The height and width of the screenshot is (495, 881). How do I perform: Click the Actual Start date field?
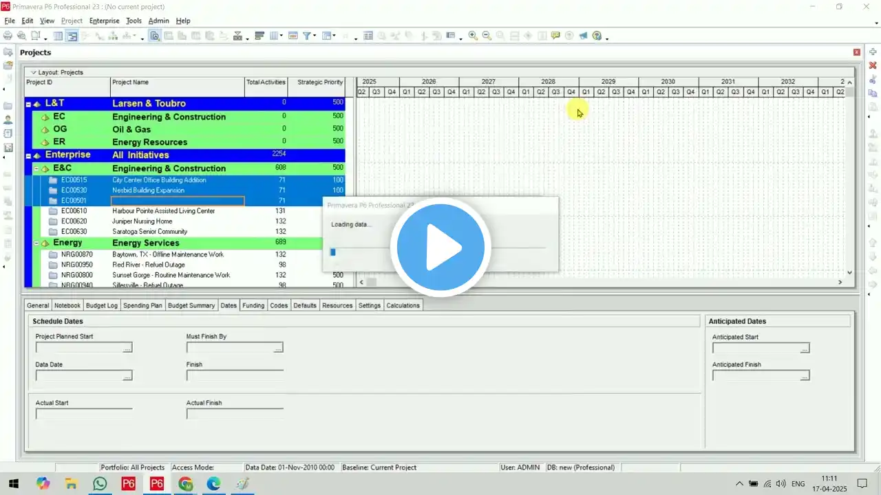(x=83, y=414)
